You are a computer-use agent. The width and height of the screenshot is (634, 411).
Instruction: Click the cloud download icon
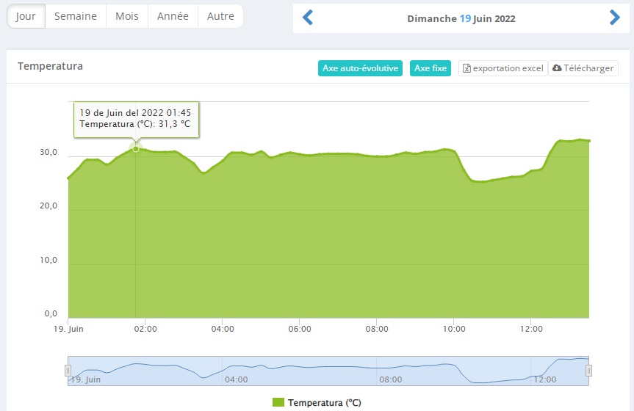[x=557, y=68]
